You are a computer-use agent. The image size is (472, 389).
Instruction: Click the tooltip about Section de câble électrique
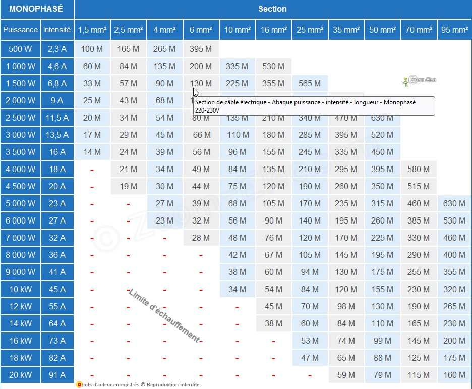tap(314, 106)
